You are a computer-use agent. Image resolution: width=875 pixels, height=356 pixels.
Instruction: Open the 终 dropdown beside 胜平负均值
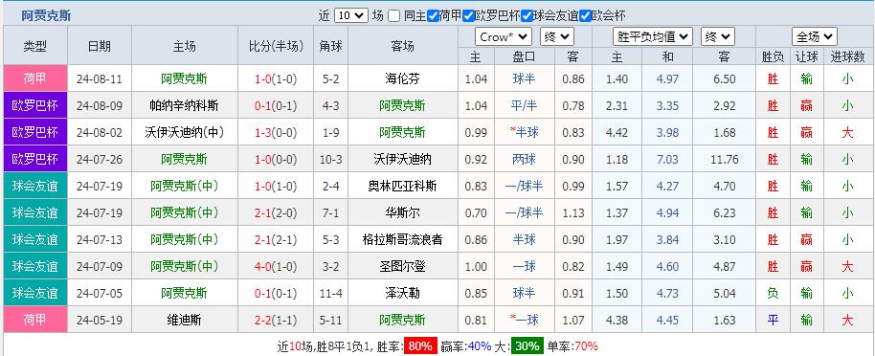[x=718, y=37]
